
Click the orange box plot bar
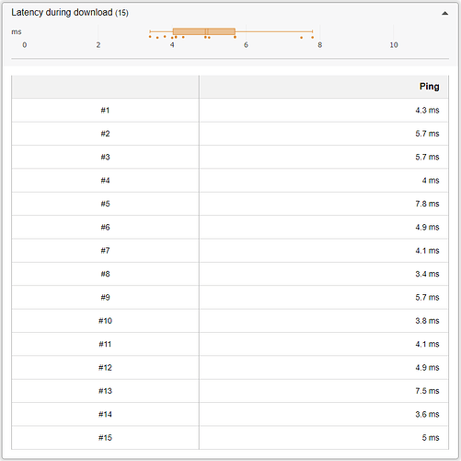[204, 31]
